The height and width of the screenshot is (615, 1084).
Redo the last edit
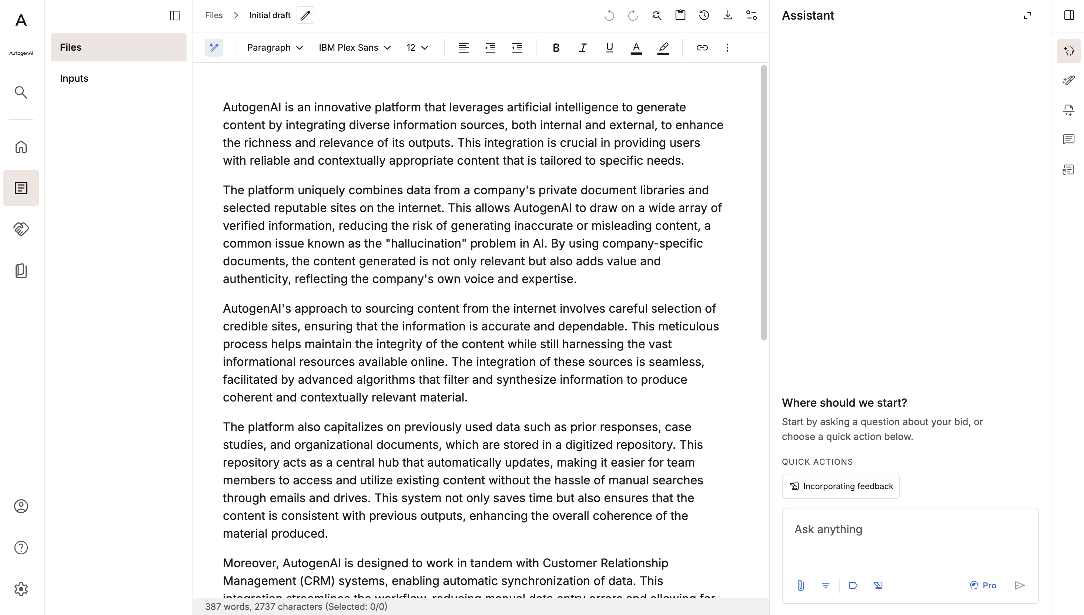point(633,16)
